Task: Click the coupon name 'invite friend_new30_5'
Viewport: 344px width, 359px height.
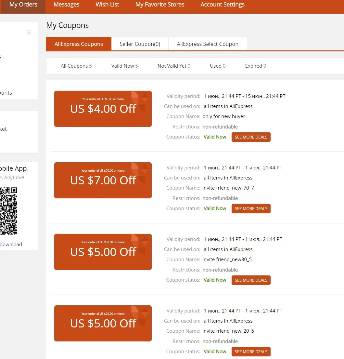Action: (x=227, y=259)
